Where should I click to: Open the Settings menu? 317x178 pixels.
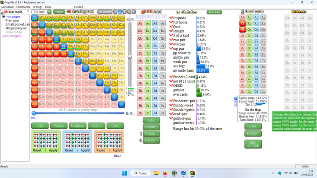38,7
